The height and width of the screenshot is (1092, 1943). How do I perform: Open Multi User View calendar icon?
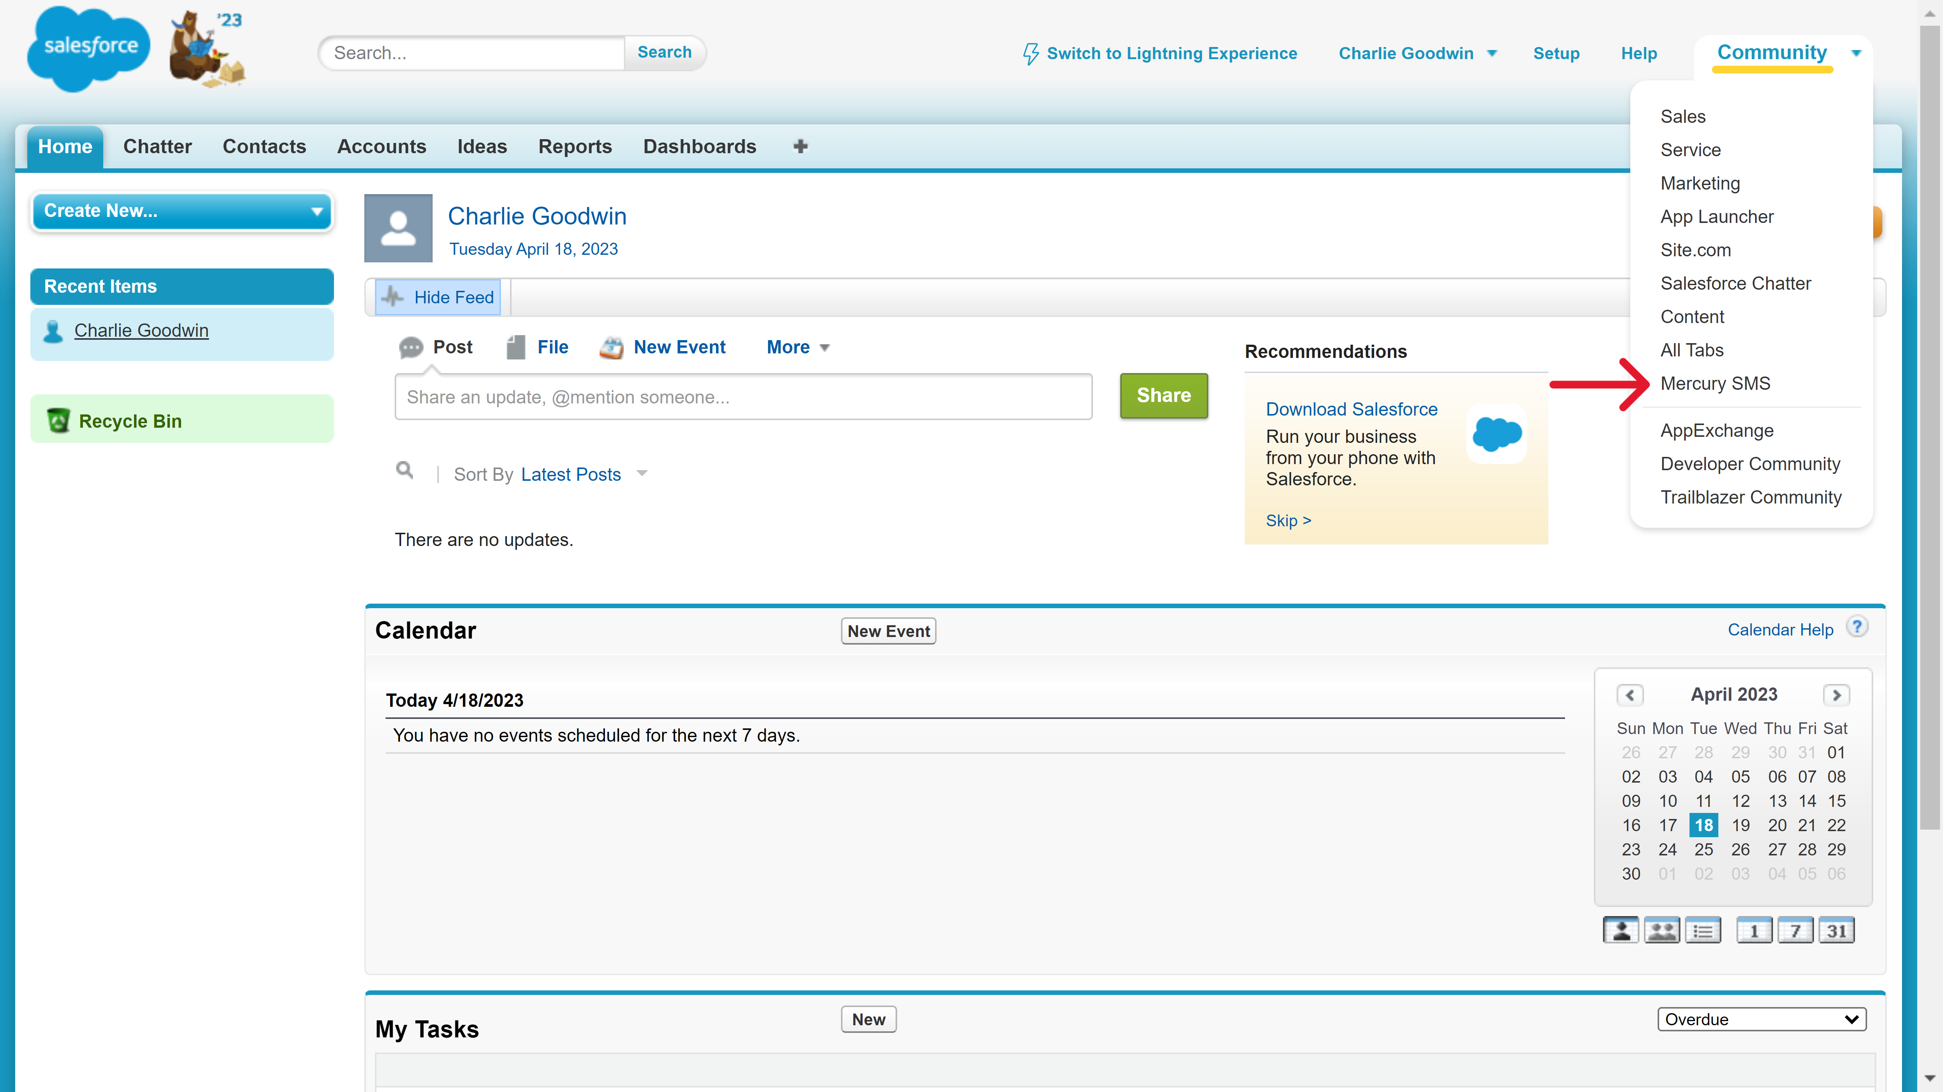click(x=1662, y=930)
